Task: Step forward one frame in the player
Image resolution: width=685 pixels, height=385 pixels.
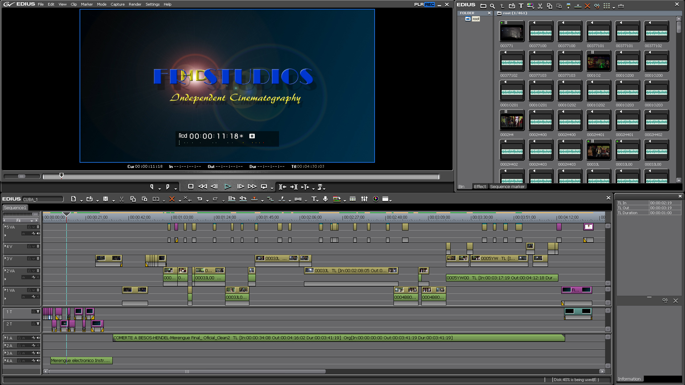Action: tap(240, 186)
